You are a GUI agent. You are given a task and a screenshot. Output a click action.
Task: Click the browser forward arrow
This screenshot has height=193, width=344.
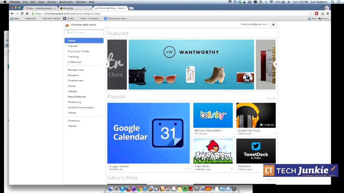[x=17, y=13]
